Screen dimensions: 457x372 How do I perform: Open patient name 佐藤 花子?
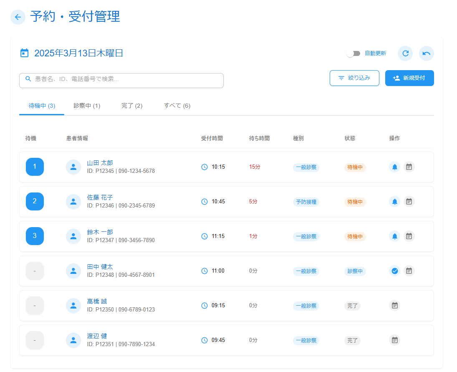(100, 197)
